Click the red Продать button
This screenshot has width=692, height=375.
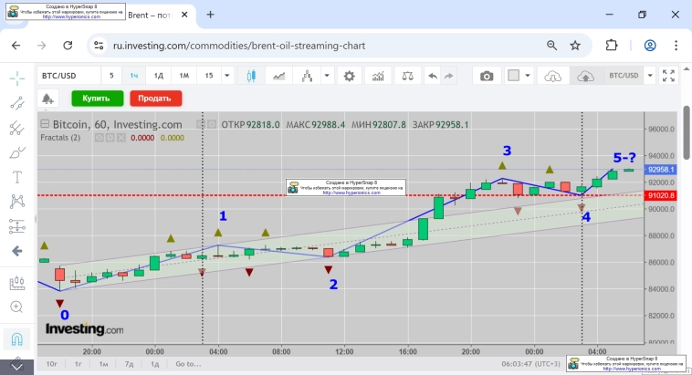tap(156, 98)
